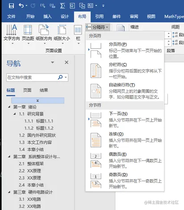The image size is (184, 210).
Task: Click the lower indent spinner arrows
Action: pyautogui.click(x=168, y=42)
